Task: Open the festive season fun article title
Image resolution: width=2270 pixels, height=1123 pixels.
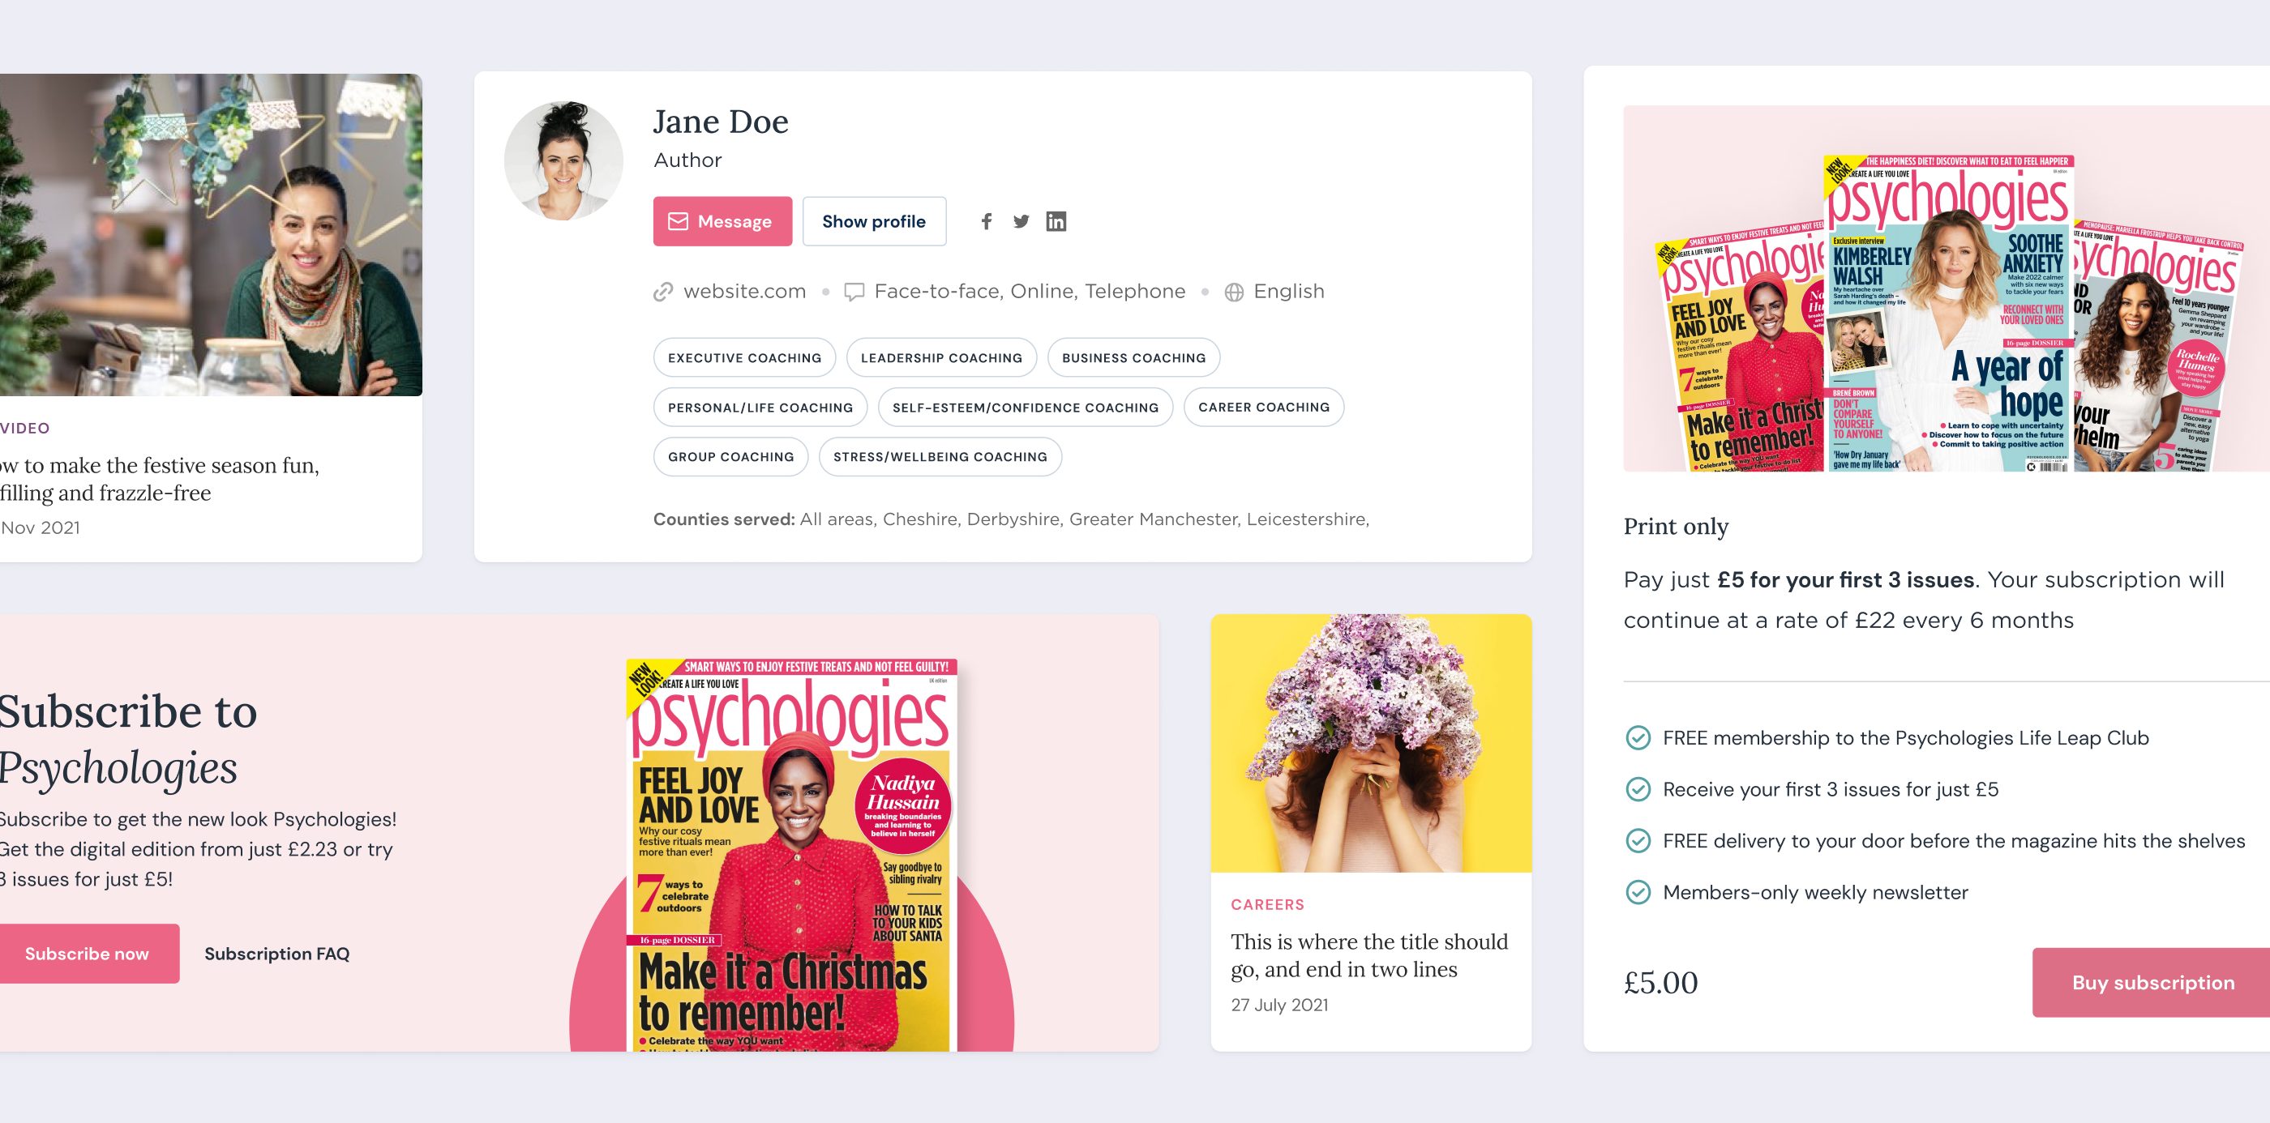Action: [160, 479]
